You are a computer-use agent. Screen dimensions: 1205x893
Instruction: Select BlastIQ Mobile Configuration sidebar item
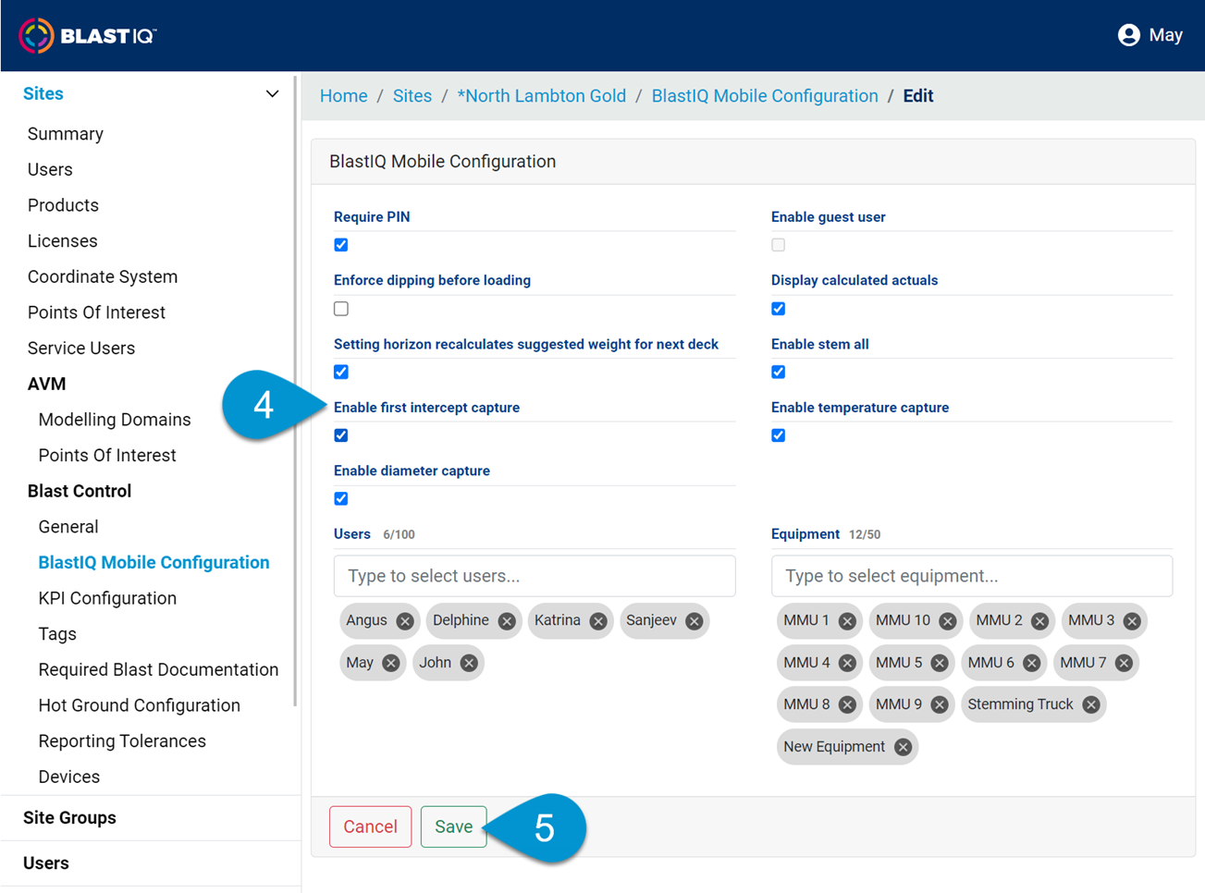[154, 563]
